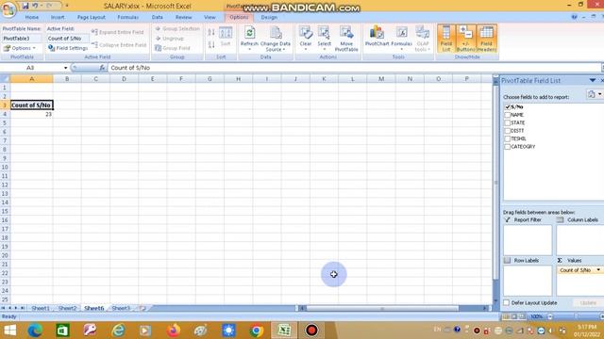Open PivotTable Options button
Screen dimensions: 604x339
tap(20, 48)
